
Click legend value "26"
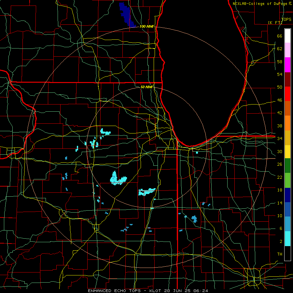click(x=280, y=164)
